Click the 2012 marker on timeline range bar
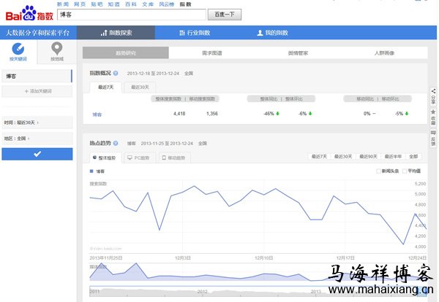Screen dimensions: 439x302 tap(203, 291)
